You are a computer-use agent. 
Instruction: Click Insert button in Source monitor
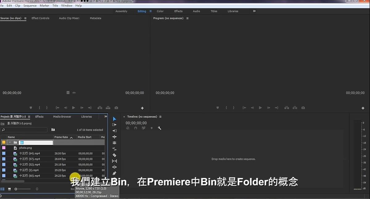[100, 108]
